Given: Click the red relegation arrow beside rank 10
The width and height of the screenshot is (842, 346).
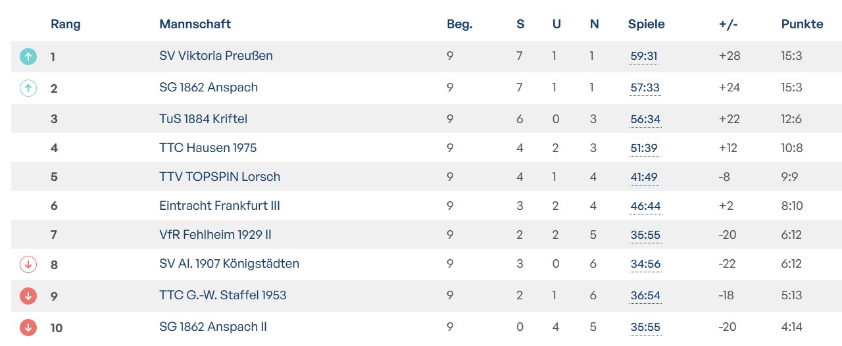Looking at the screenshot, I should 28,327.
